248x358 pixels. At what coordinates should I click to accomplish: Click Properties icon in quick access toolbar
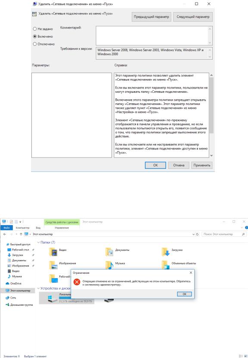(x=11, y=222)
